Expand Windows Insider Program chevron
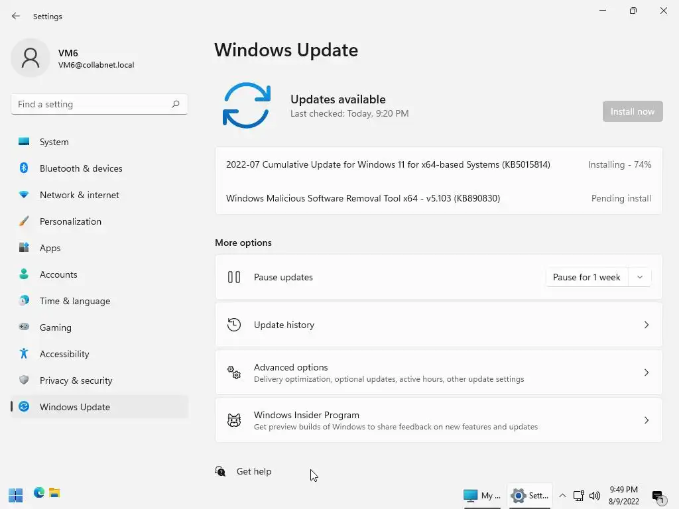The image size is (679, 509). point(646,420)
